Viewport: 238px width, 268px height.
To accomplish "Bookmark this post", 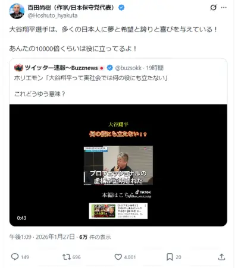I will [170, 257].
